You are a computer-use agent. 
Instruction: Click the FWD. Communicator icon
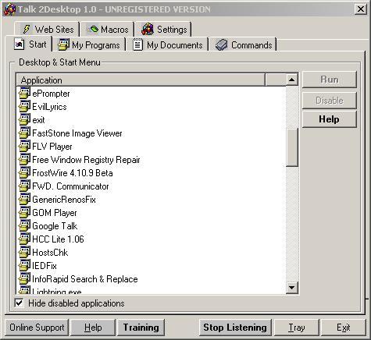(x=24, y=186)
